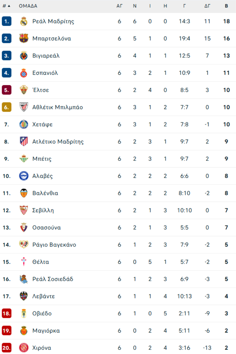The height and width of the screenshot is (354, 236).
Task: Click the Villarreal yellow crest icon
Action: point(24,56)
